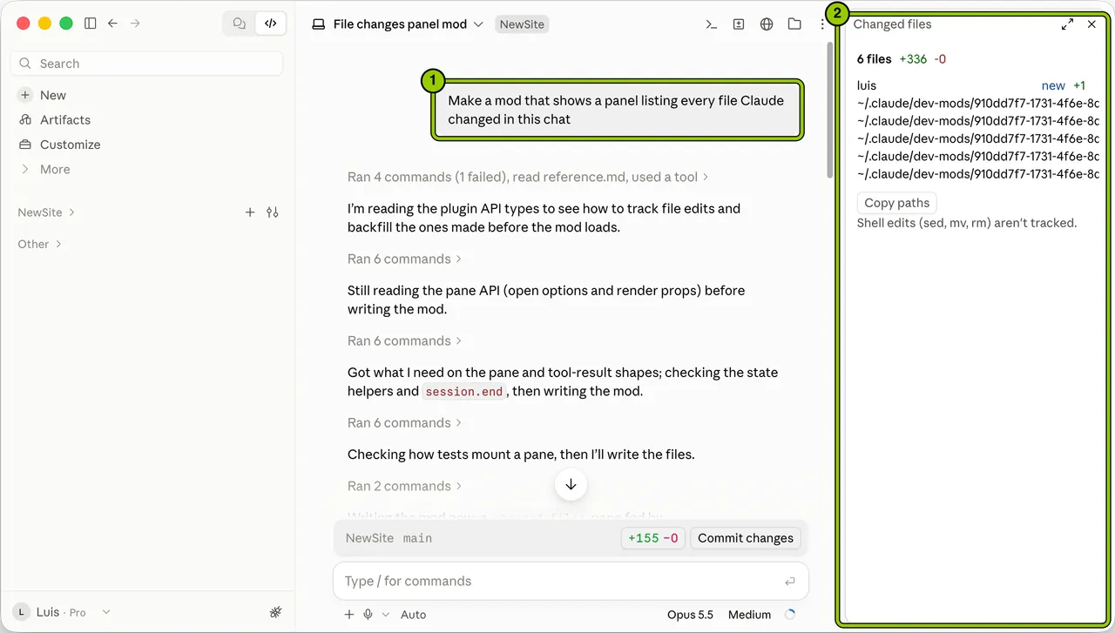Click the plus attach icon below input
1115x633 pixels.
(x=349, y=615)
